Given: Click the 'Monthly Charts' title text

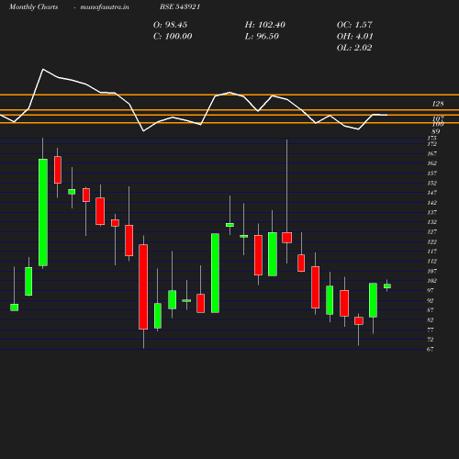Looking at the screenshot, I should (33, 7).
